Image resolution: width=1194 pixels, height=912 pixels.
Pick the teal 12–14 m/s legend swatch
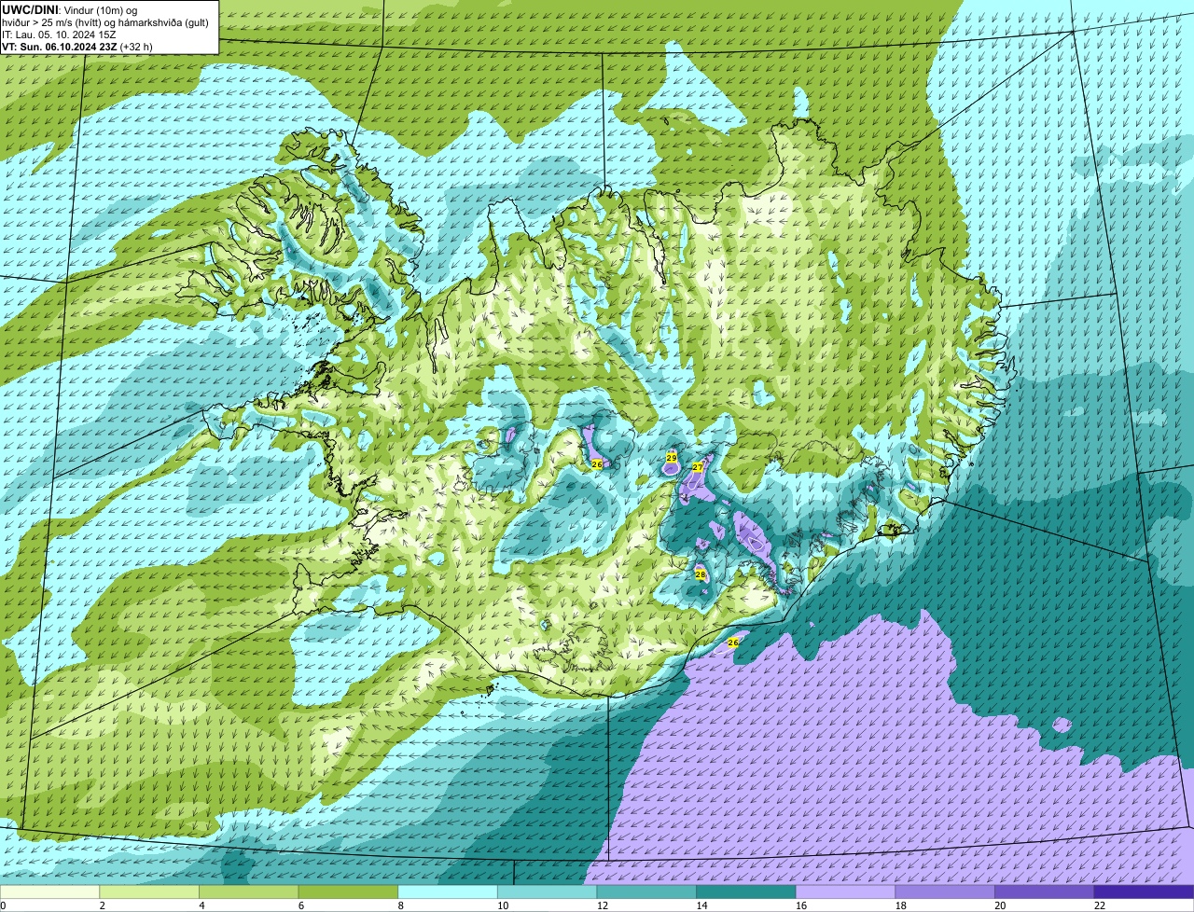pos(646,891)
